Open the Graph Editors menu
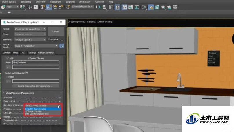 coord(9,2)
